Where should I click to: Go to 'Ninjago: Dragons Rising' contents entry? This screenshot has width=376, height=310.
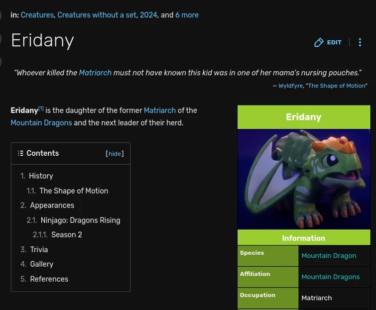point(80,220)
